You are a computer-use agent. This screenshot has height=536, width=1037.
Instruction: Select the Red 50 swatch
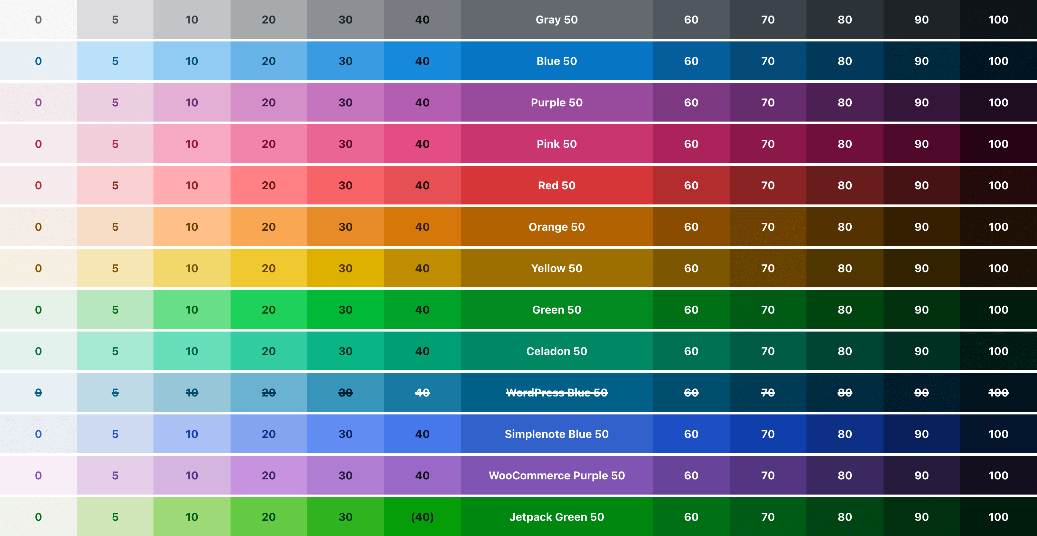[x=556, y=185]
